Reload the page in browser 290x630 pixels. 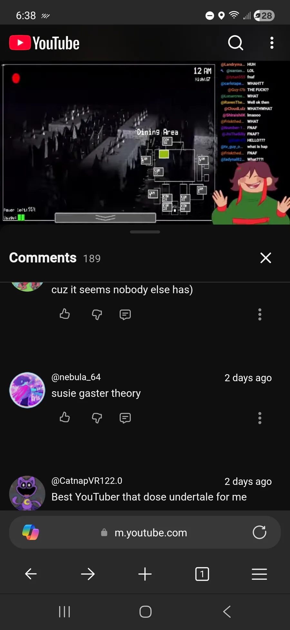(x=259, y=532)
